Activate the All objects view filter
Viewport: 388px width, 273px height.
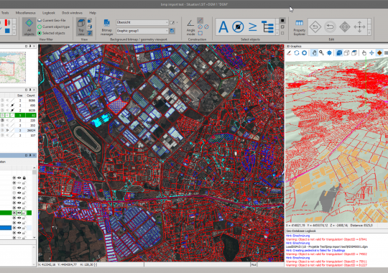click(29, 27)
